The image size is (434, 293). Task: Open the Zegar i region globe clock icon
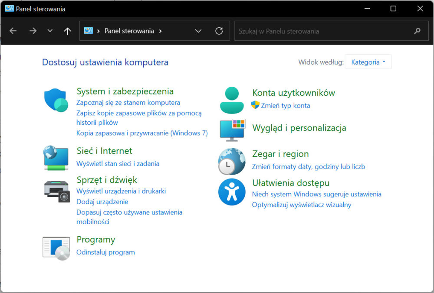click(232, 161)
